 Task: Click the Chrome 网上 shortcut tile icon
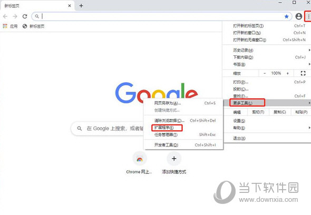(x=140, y=159)
